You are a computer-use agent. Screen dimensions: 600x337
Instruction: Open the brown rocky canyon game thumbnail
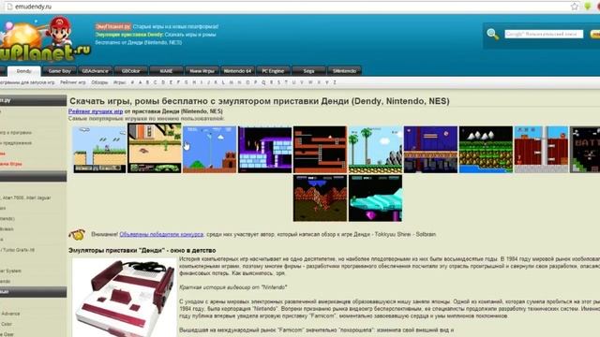pos(320,198)
